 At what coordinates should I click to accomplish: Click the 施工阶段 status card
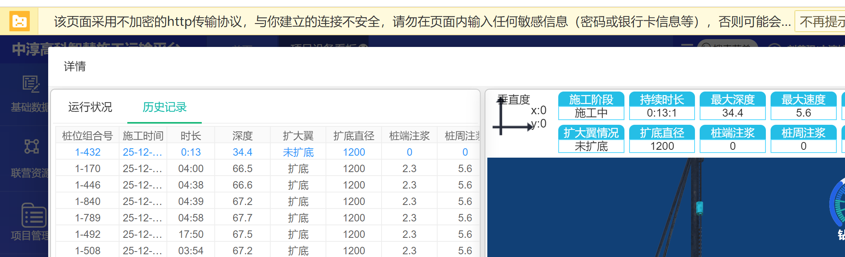pyautogui.click(x=591, y=106)
